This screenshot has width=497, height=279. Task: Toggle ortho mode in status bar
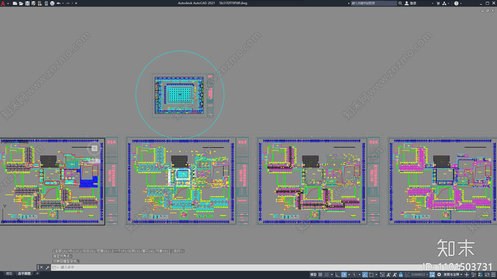337,275
